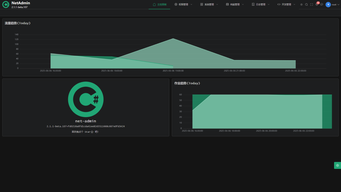
Task: Open the theme brightness settings icon
Action: [302, 4]
